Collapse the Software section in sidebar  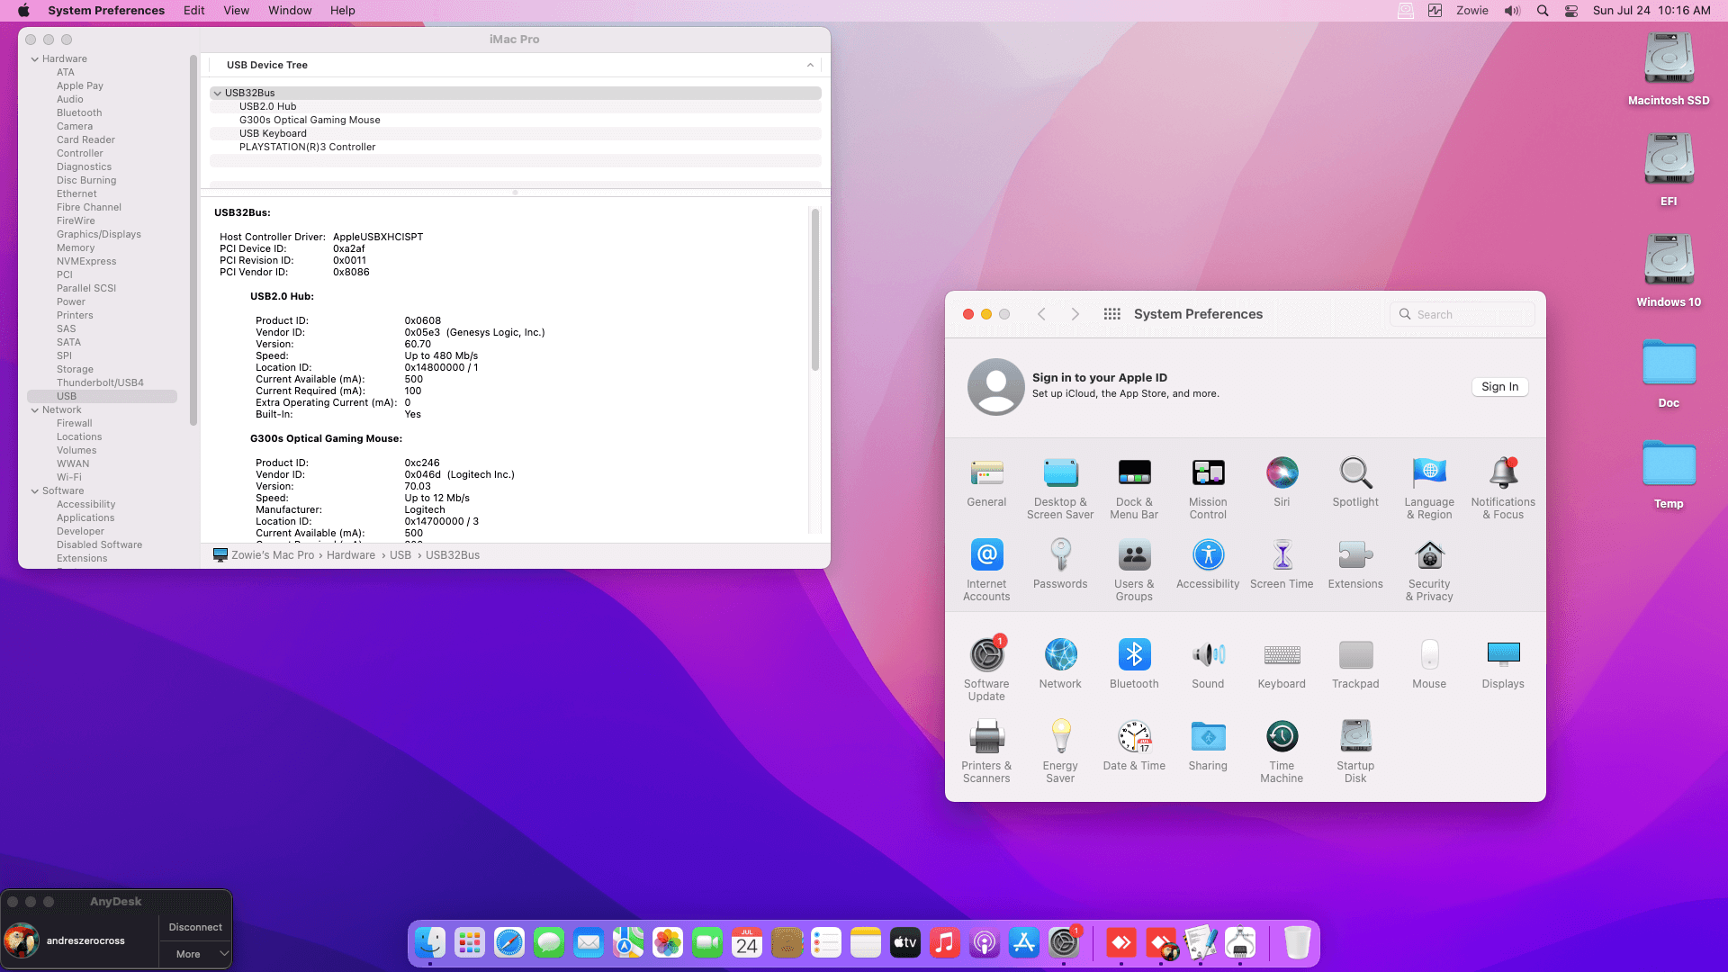click(x=35, y=491)
